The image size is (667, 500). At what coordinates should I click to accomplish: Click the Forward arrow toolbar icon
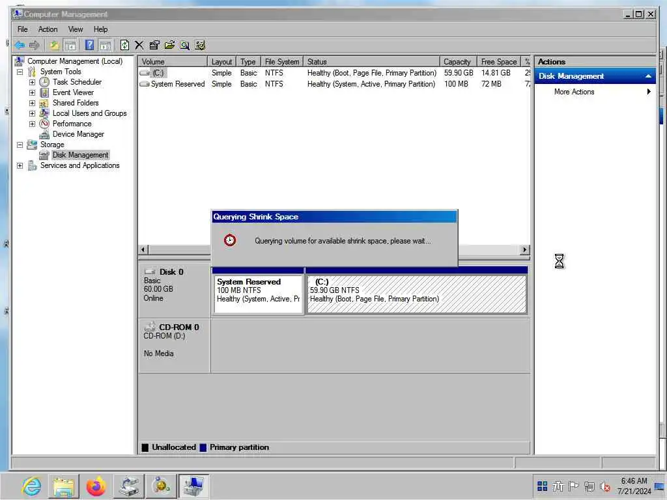pyautogui.click(x=35, y=45)
